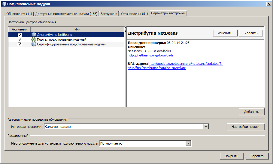This screenshot has height=164, width=273.
Task: Click the Дистрибутив NetBeans cube icon
Action: point(34,35)
